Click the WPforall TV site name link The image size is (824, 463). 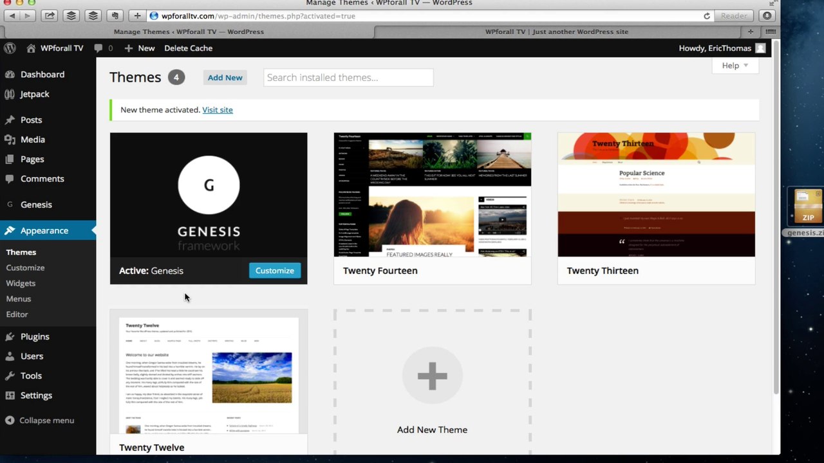[x=62, y=48]
